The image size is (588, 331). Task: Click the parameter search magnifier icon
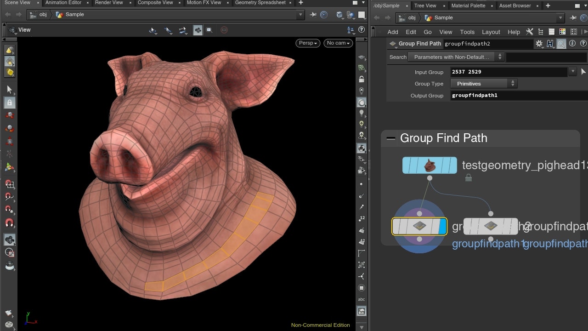point(561,44)
